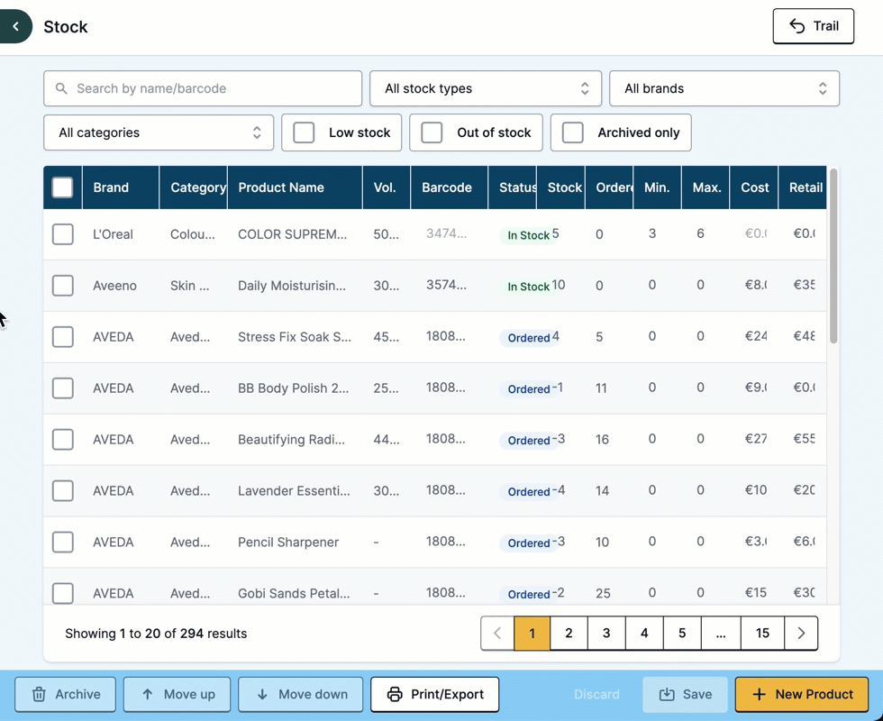Screen dimensions: 883x721
Task: Focus the Search by name/barcode field
Action: [x=203, y=88]
